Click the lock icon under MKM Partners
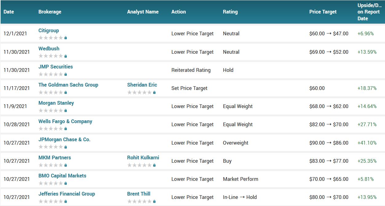The image size is (385, 206). (x=65, y=165)
